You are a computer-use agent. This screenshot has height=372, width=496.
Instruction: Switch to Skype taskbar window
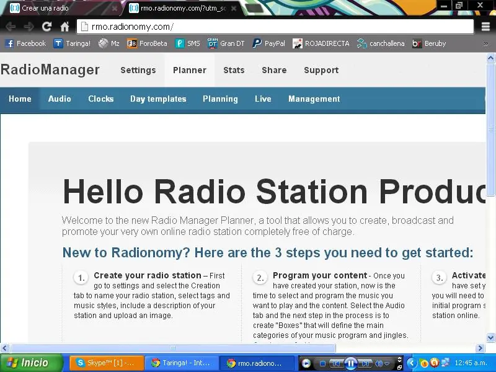pos(107,363)
